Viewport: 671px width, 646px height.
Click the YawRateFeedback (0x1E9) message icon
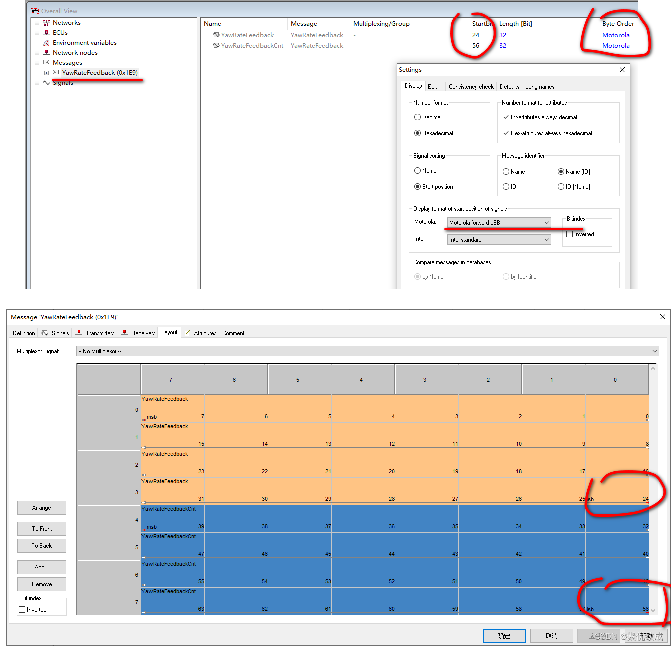click(x=56, y=73)
